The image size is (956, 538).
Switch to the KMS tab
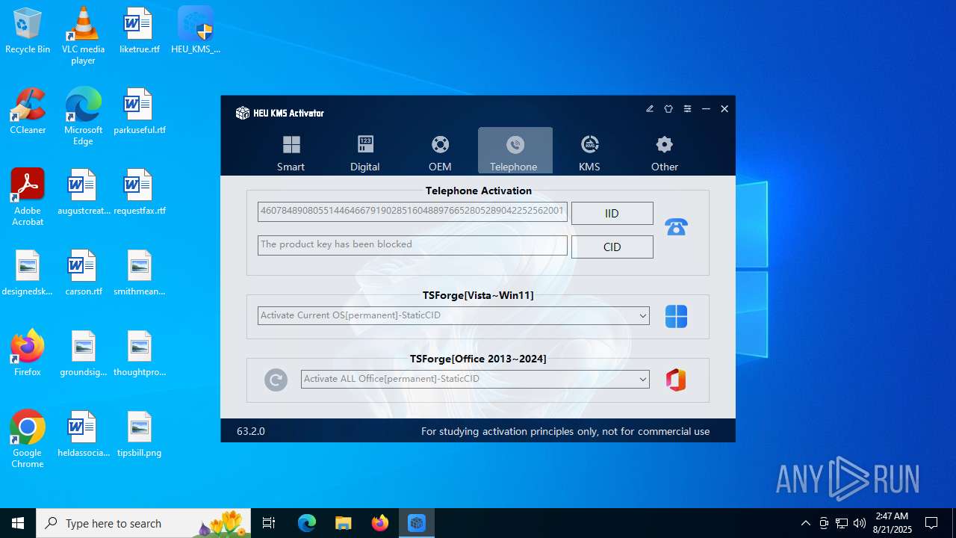589,152
